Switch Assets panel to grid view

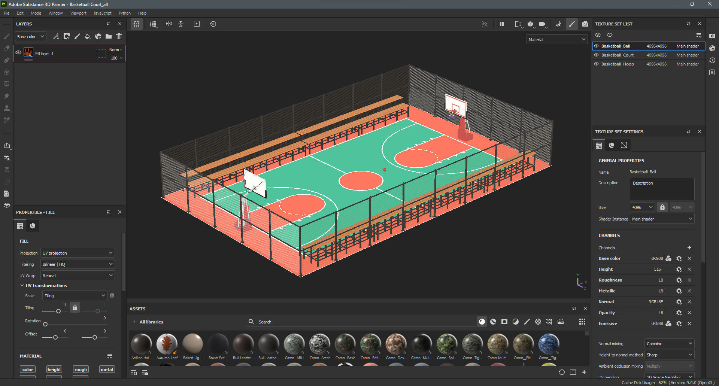click(582, 322)
